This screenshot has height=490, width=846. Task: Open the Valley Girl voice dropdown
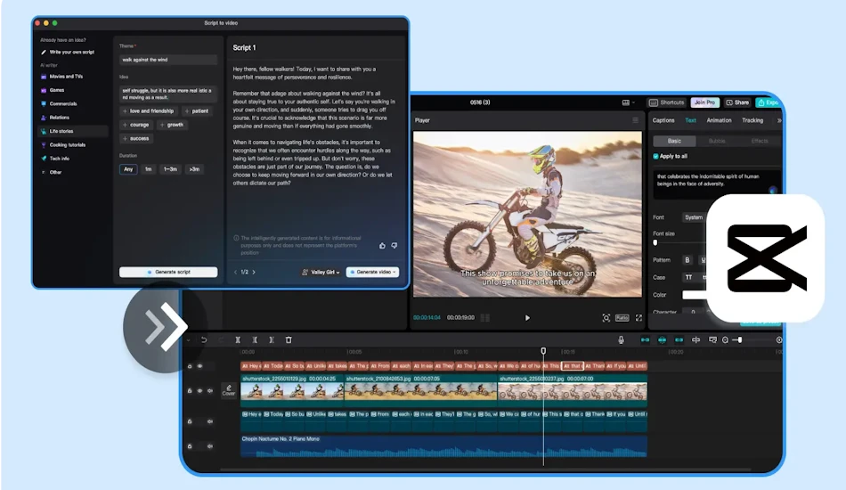[x=321, y=272]
